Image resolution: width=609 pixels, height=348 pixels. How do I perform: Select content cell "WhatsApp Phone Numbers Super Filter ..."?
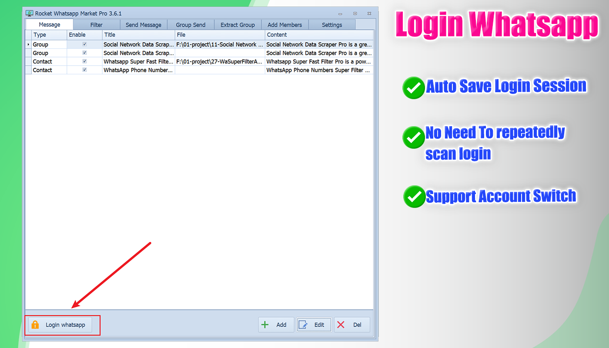pos(319,70)
